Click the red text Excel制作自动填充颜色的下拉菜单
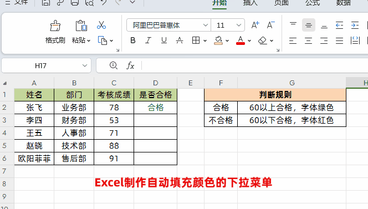Viewport: 368px width, 209px height. [183, 182]
